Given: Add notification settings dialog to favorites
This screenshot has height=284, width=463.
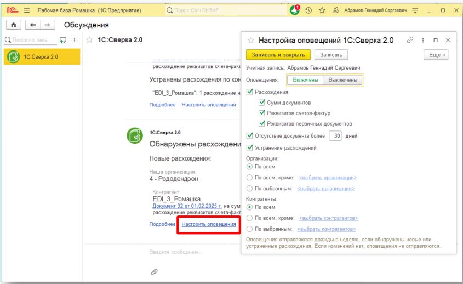Looking at the screenshot, I should click(x=251, y=41).
